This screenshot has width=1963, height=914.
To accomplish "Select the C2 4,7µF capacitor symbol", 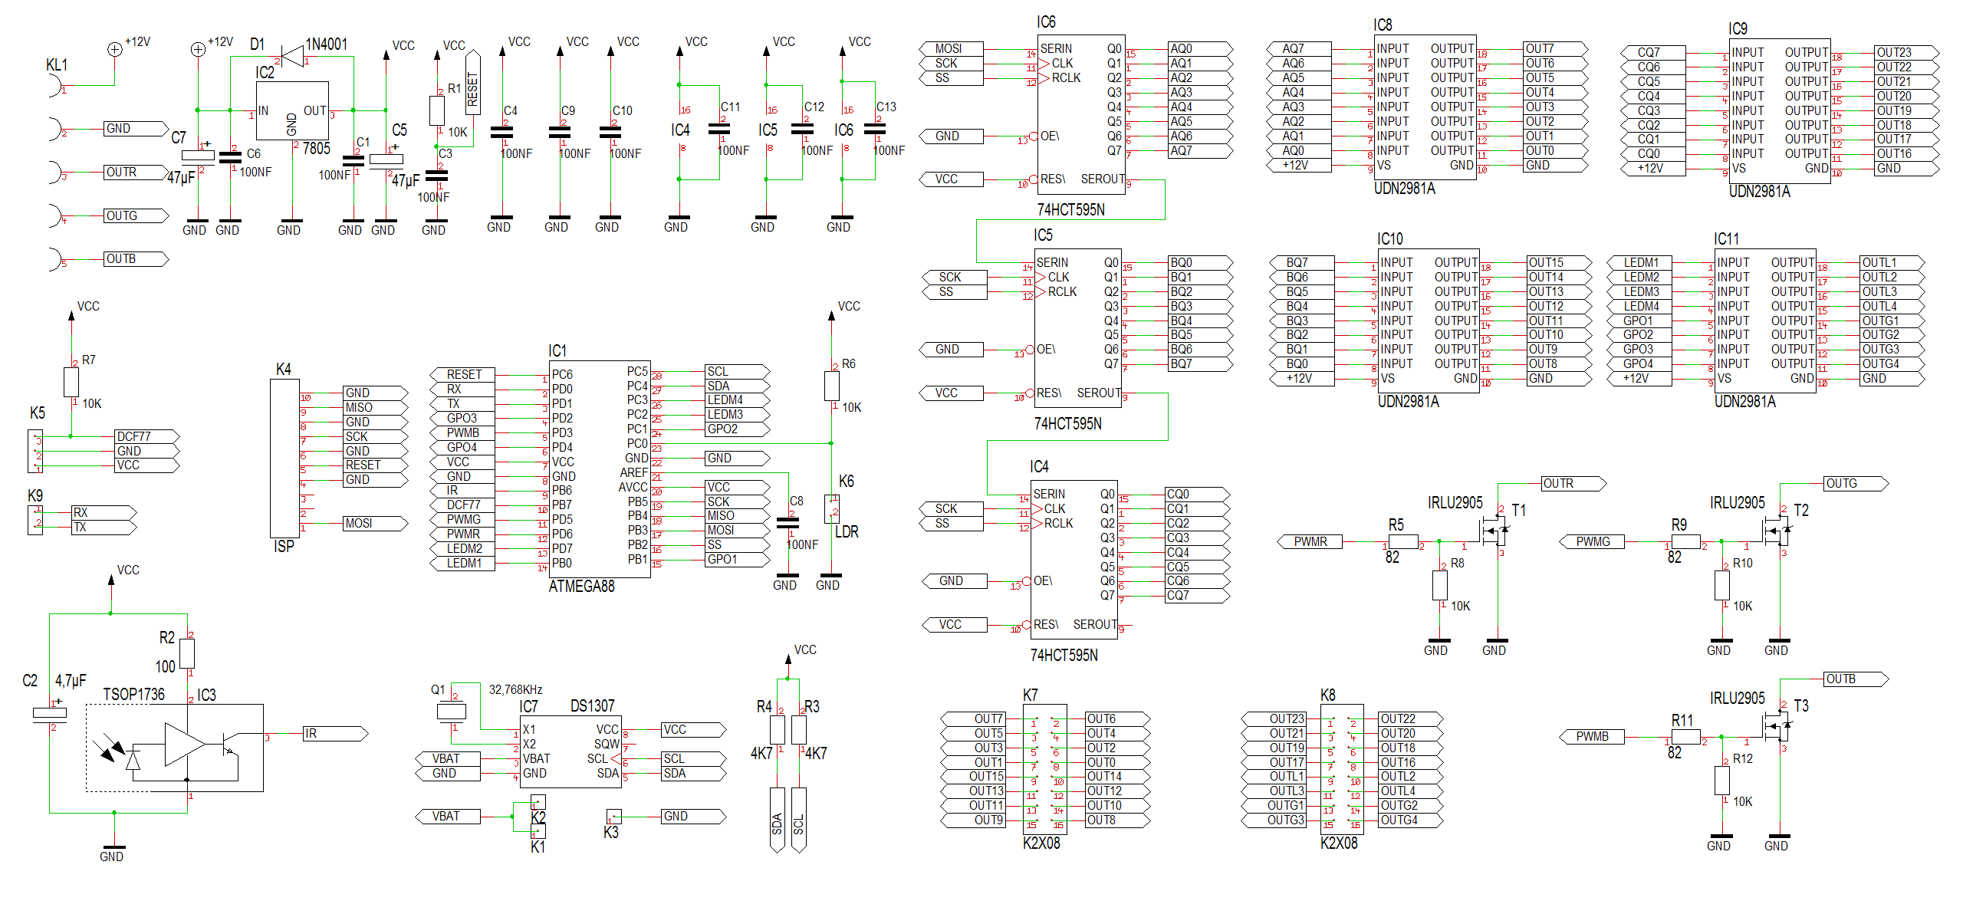I will point(50,713).
